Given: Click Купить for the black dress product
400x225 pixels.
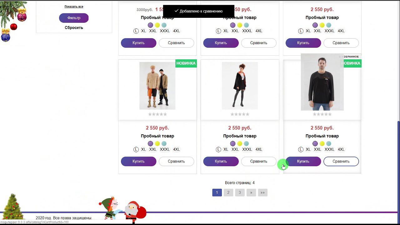Looking at the screenshot, I should (221, 161).
